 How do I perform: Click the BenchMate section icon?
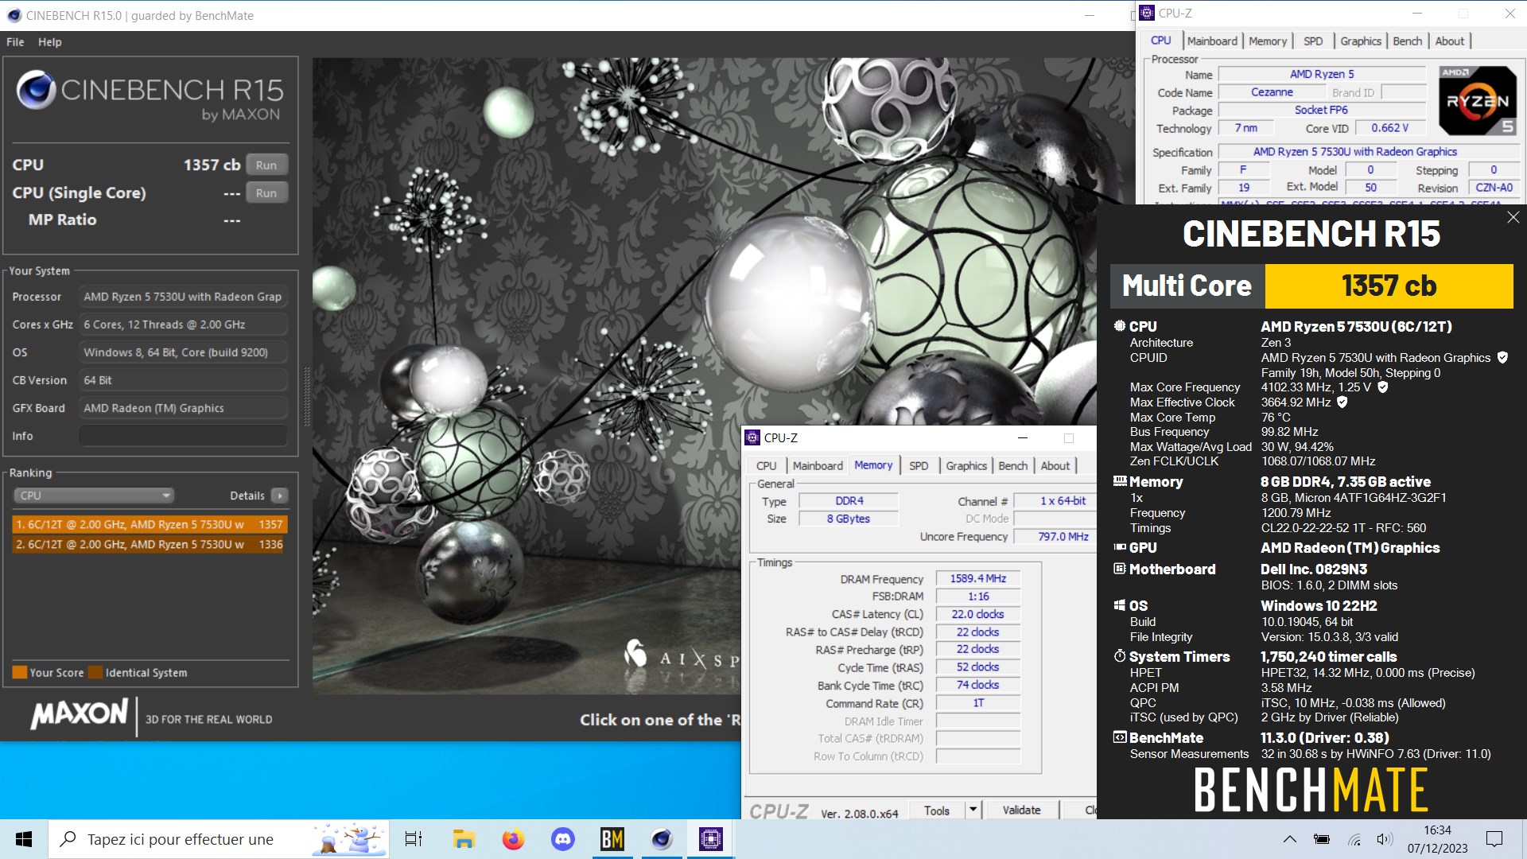(1120, 737)
